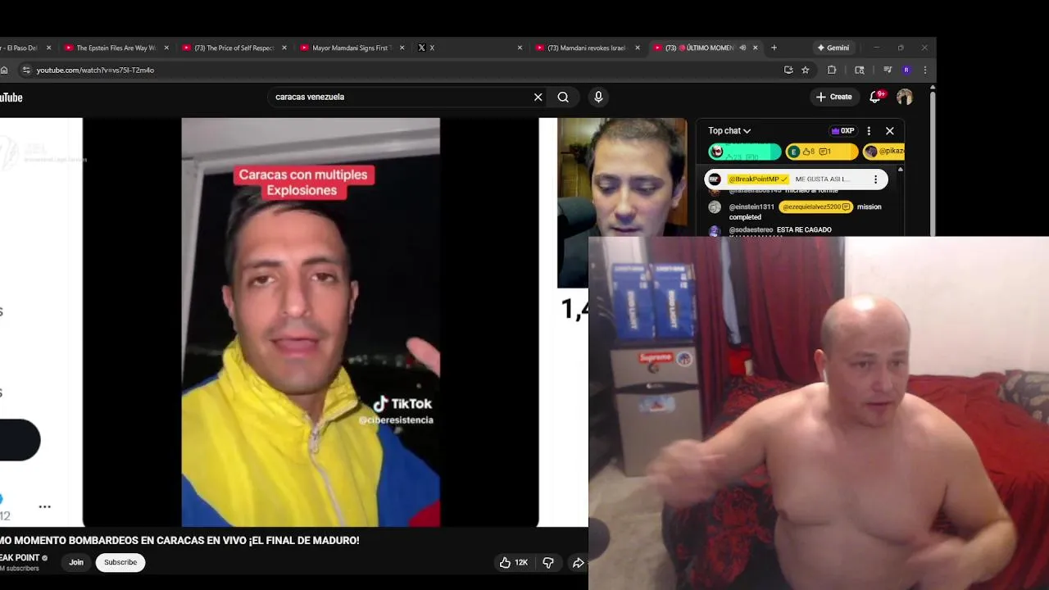Join the BREAK POINT channel membership
Viewport: 1049px width, 590px height.
[x=76, y=562]
